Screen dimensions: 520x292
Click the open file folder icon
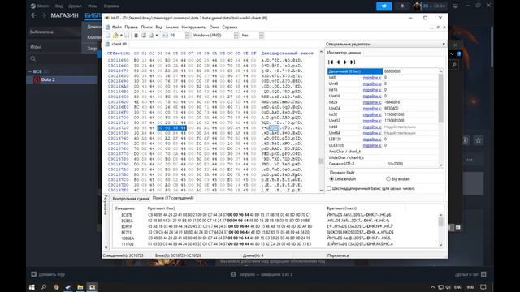pyautogui.click(x=115, y=36)
